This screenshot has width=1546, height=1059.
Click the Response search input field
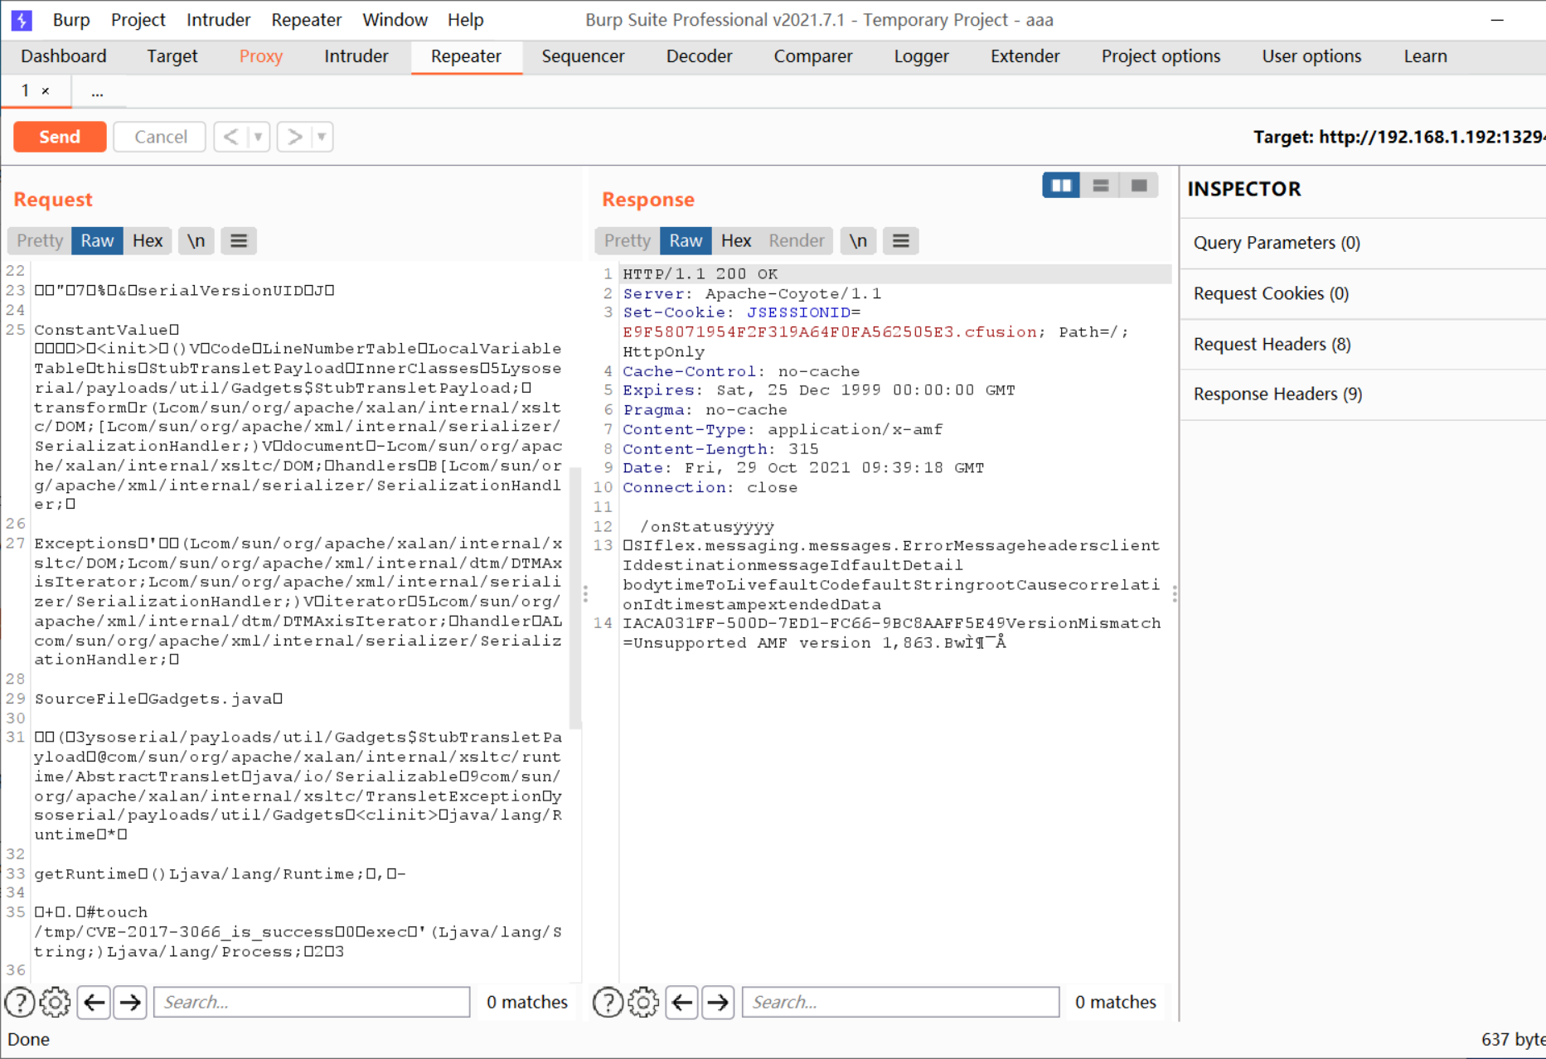pos(900,1003)
